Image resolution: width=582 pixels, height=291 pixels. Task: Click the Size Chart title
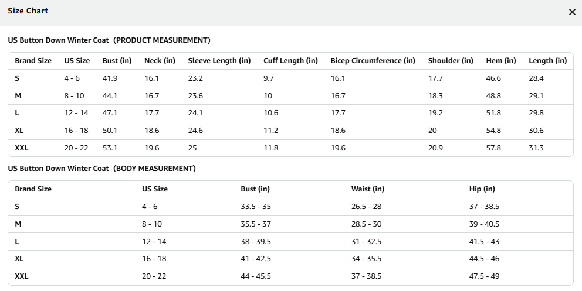(28, 11)
